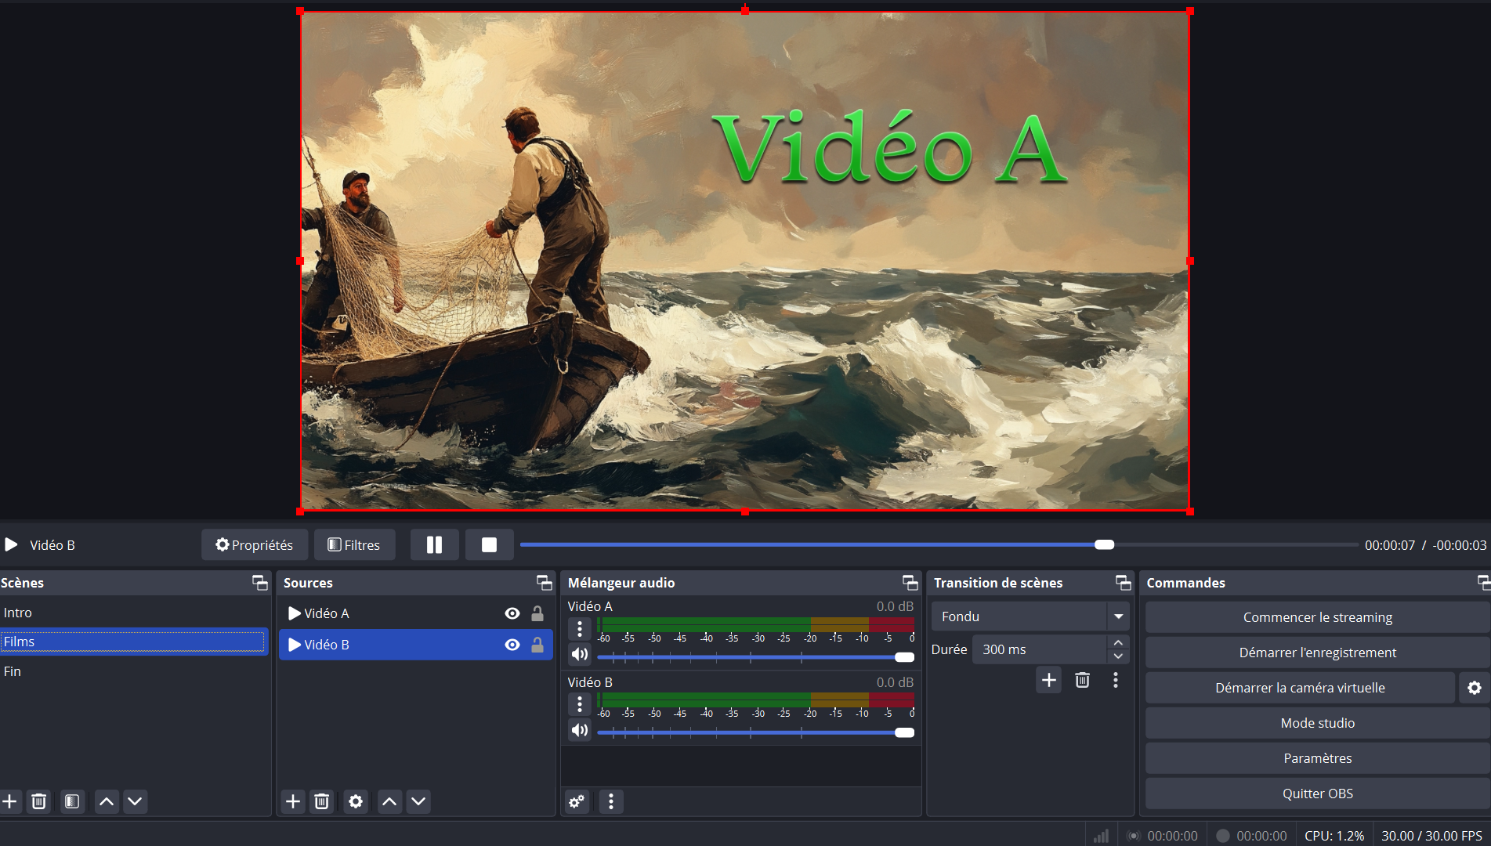The height and width of the screenshot is (846, 1491).
Task: Click Commencer le streaming button
Action: click(x=1317, y=617)
